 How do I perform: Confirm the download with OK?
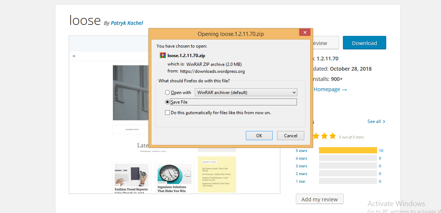click(x=259, y=135)
